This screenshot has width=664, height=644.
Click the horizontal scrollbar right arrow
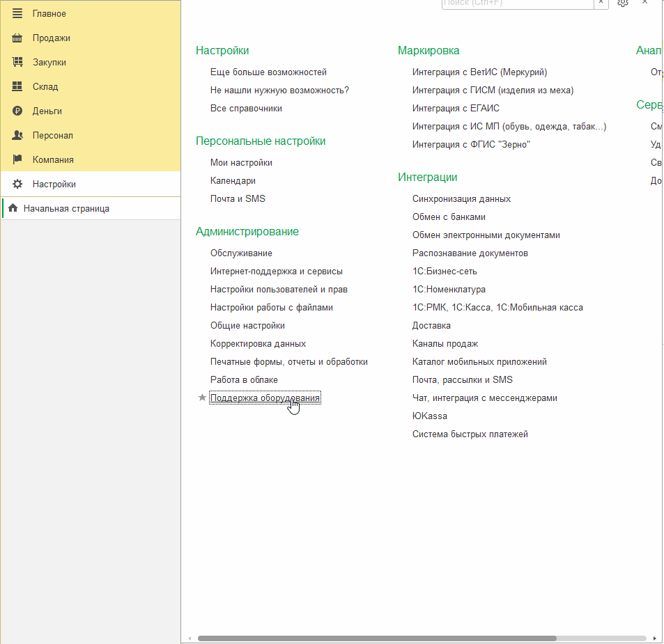pos(654,638)
